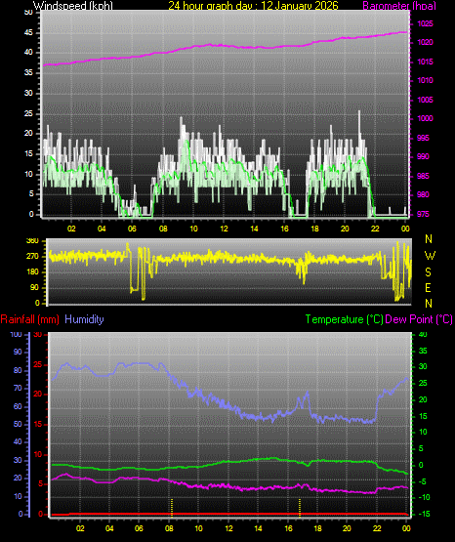Click the 45 value on windspeed axis
Image resolution: width=455 pixels, height=542 pixels.
click(28, 33)
